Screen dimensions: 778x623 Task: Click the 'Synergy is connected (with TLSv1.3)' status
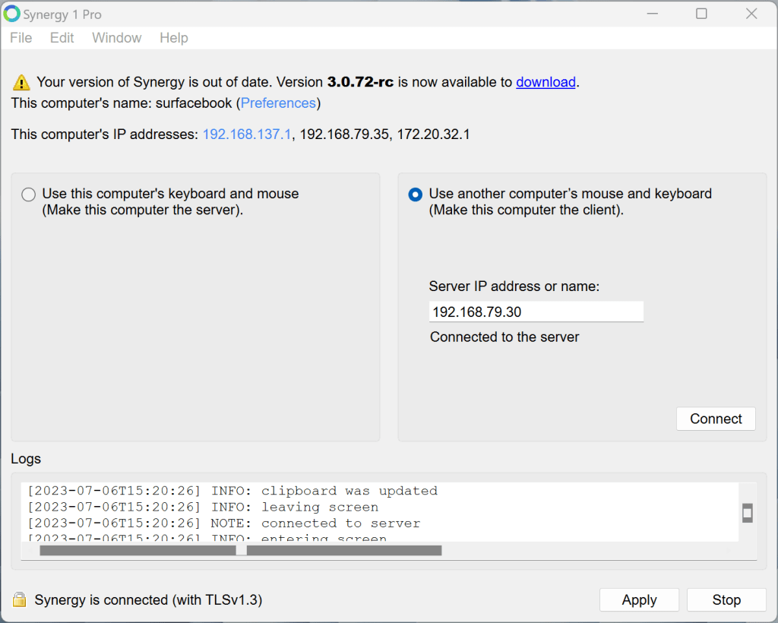pyautogui.click(x=148, y=599)
